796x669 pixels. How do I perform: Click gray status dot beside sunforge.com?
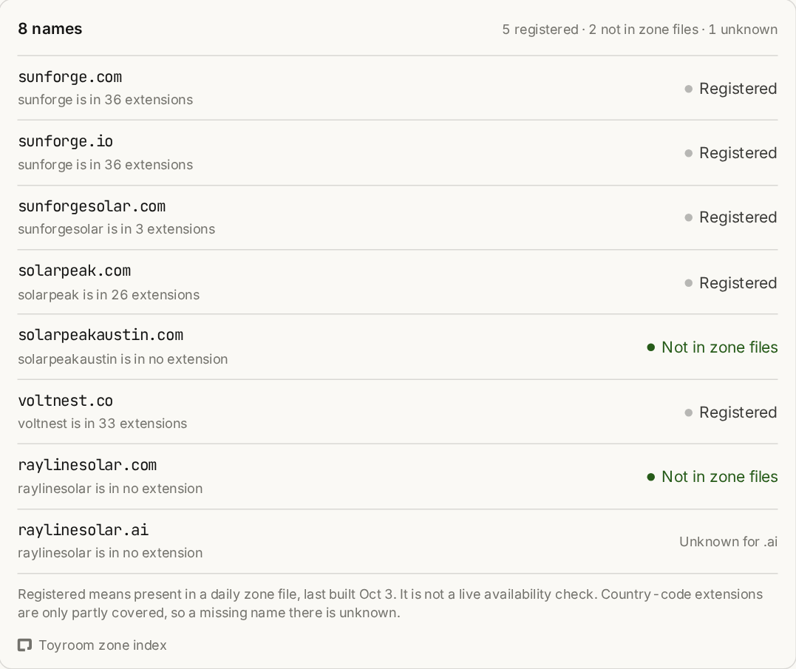pos(688,89)
